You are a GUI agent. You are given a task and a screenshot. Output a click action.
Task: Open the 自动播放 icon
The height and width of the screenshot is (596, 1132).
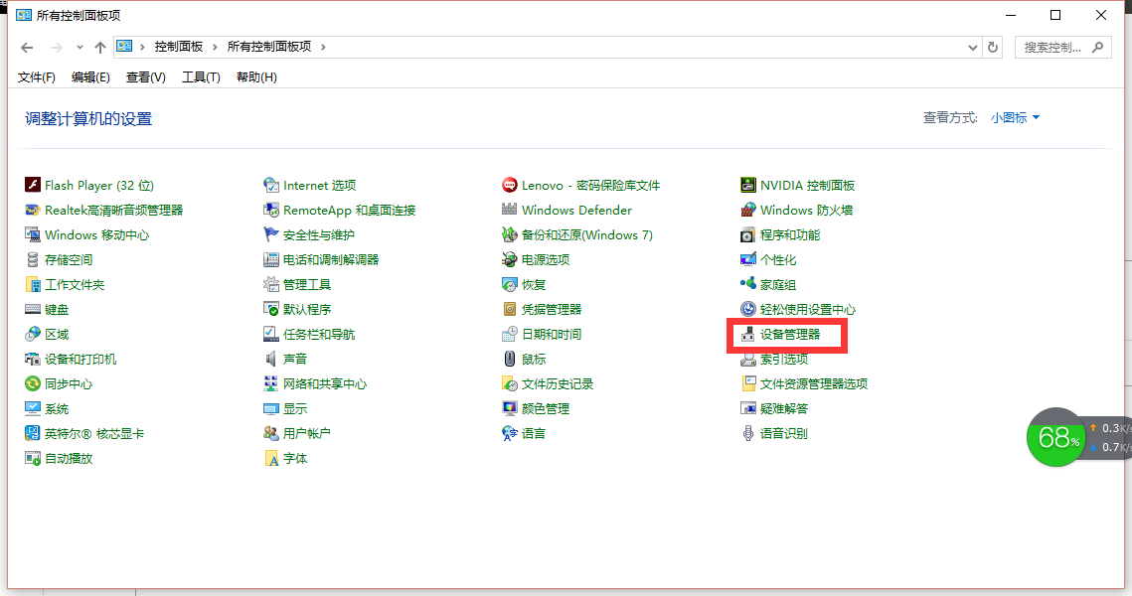[x=33, y=458]
